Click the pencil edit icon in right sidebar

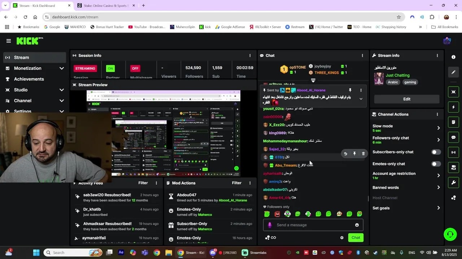453,72
